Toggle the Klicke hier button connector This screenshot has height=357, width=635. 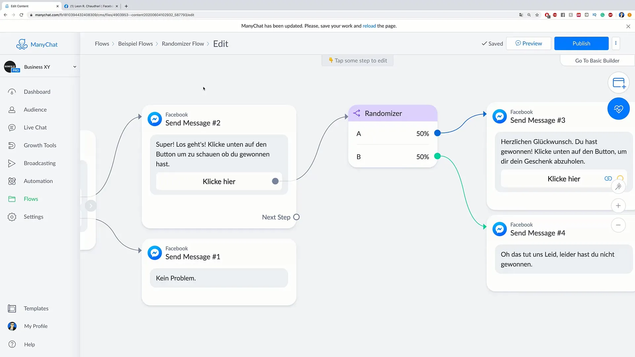pos(275,181)
